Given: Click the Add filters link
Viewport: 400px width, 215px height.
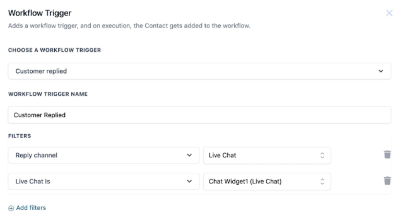Looking at the screenshot, I should pos(31,208).
